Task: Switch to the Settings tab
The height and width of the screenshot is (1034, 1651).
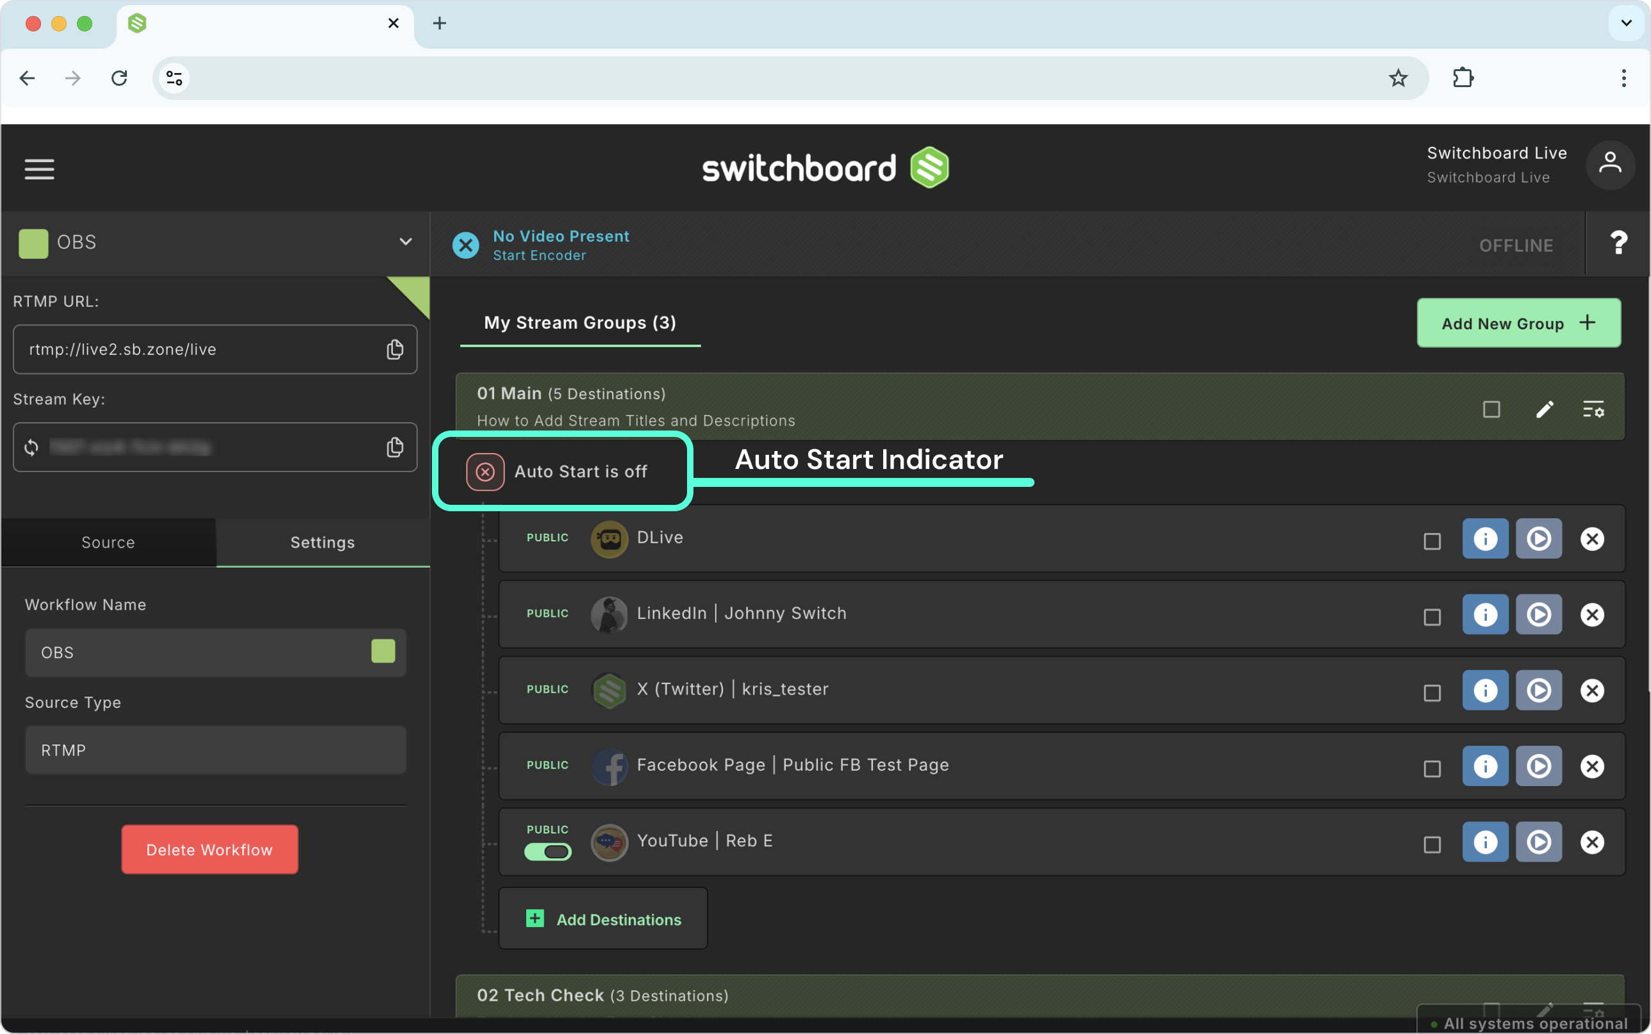Action: (323, 542)
